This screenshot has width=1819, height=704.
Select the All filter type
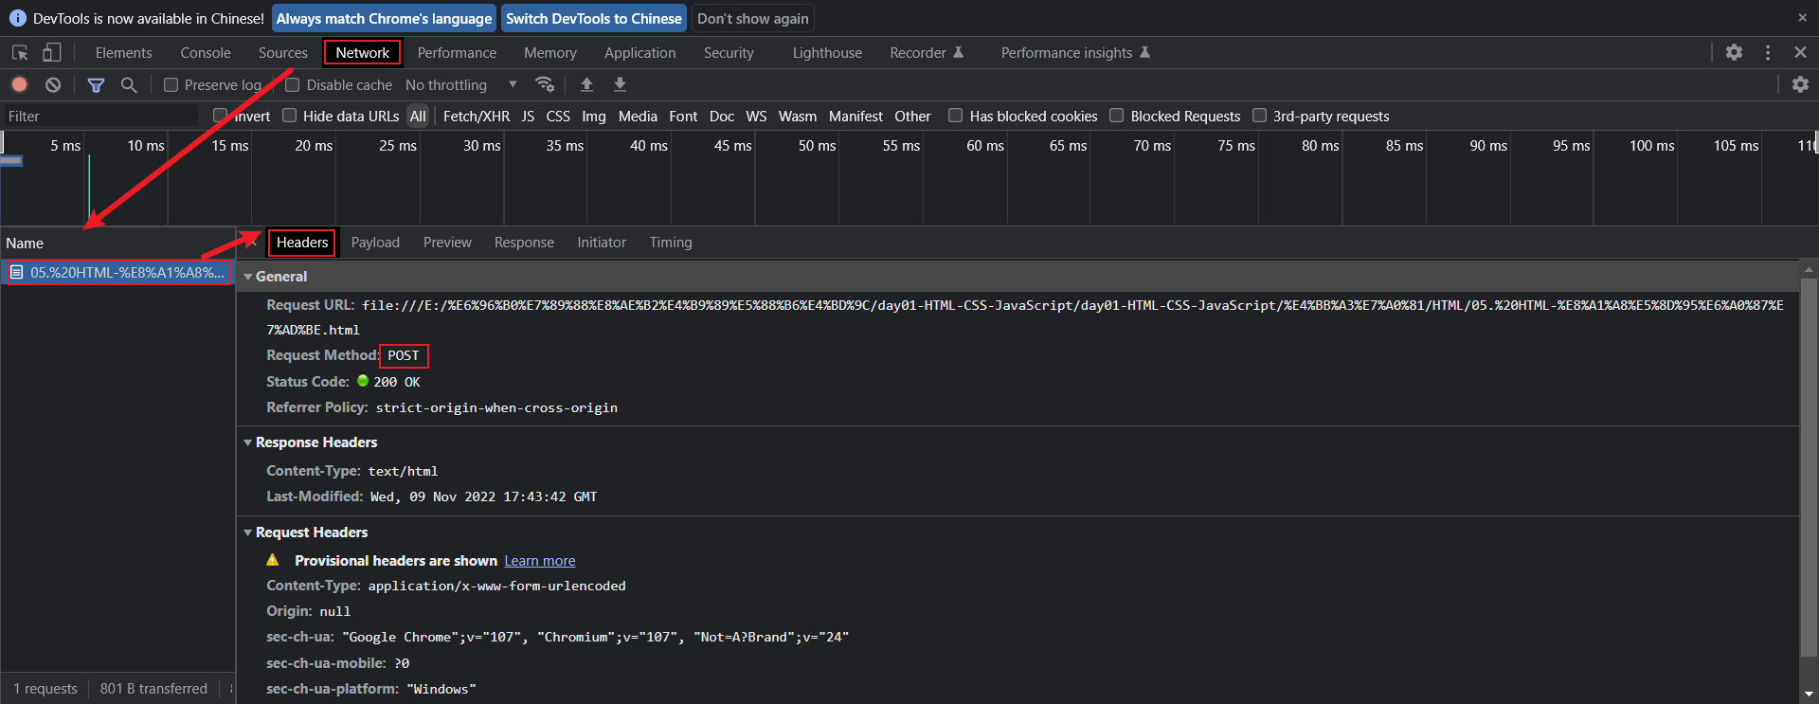tap(418, 116)
